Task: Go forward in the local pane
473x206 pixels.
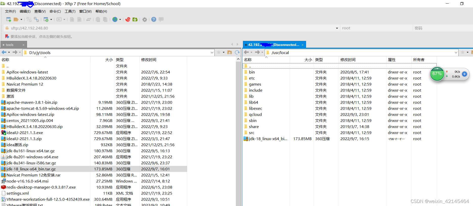Action: 15,52
